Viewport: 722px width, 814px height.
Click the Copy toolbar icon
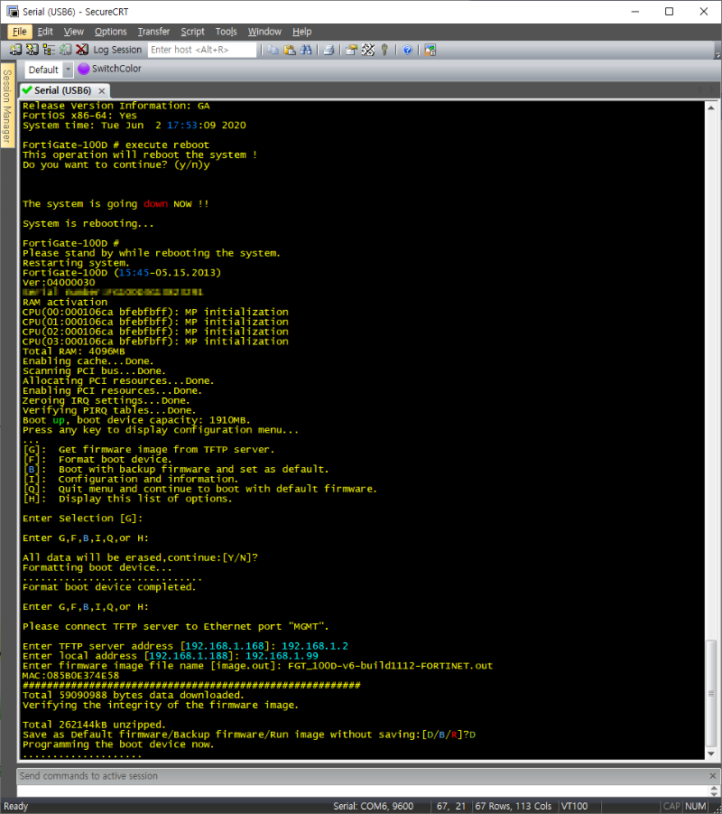(273, 50)
